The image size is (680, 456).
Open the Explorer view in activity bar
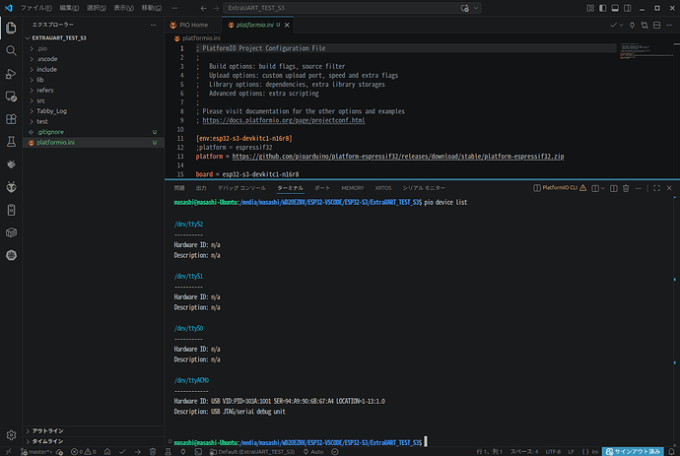click(x=11, y=28)
